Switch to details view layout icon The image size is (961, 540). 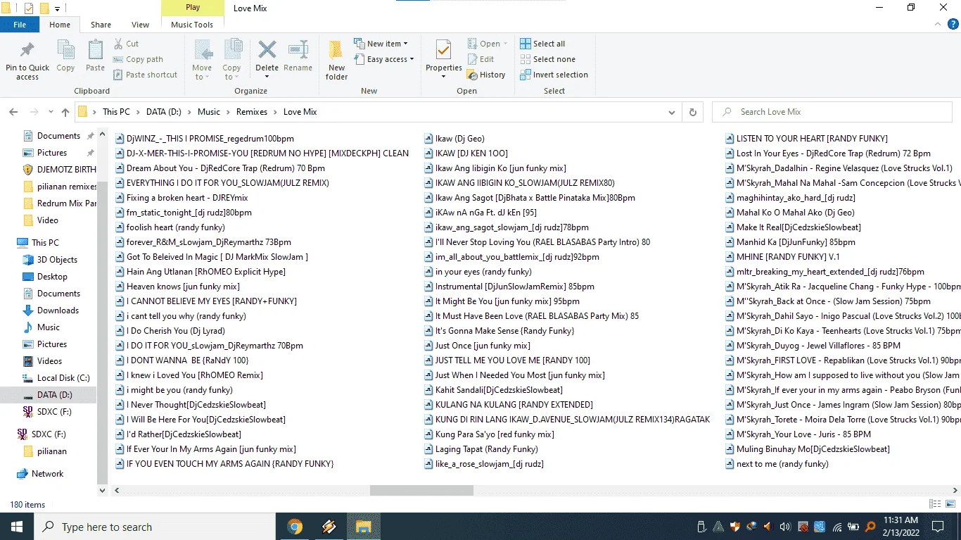click(x=935, y=504)
